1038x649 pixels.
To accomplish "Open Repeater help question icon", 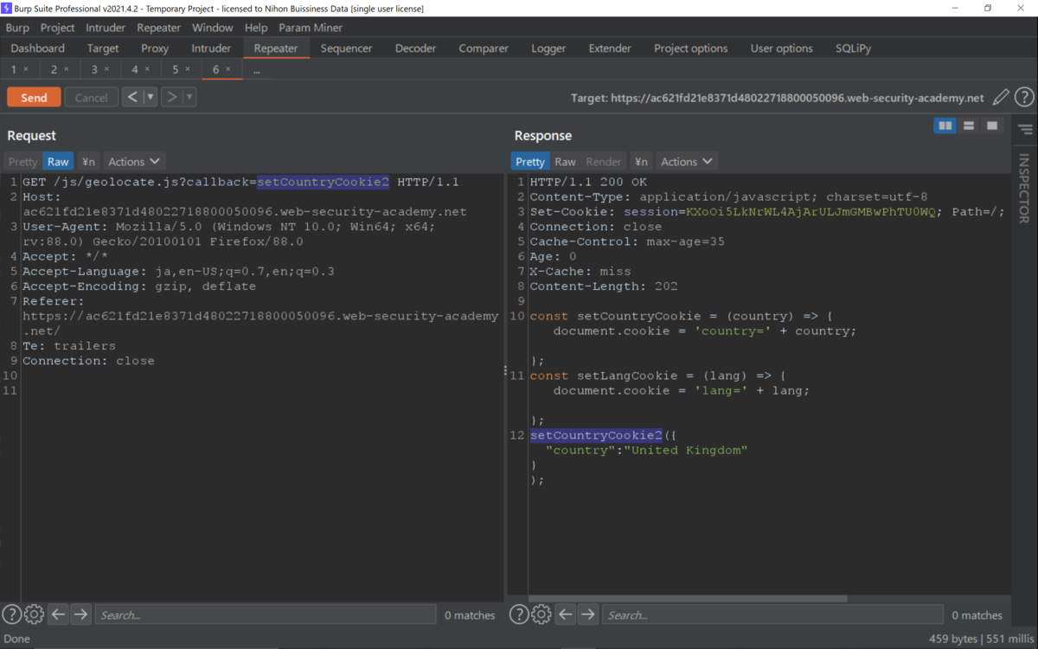I will (x=1024, y=98).
